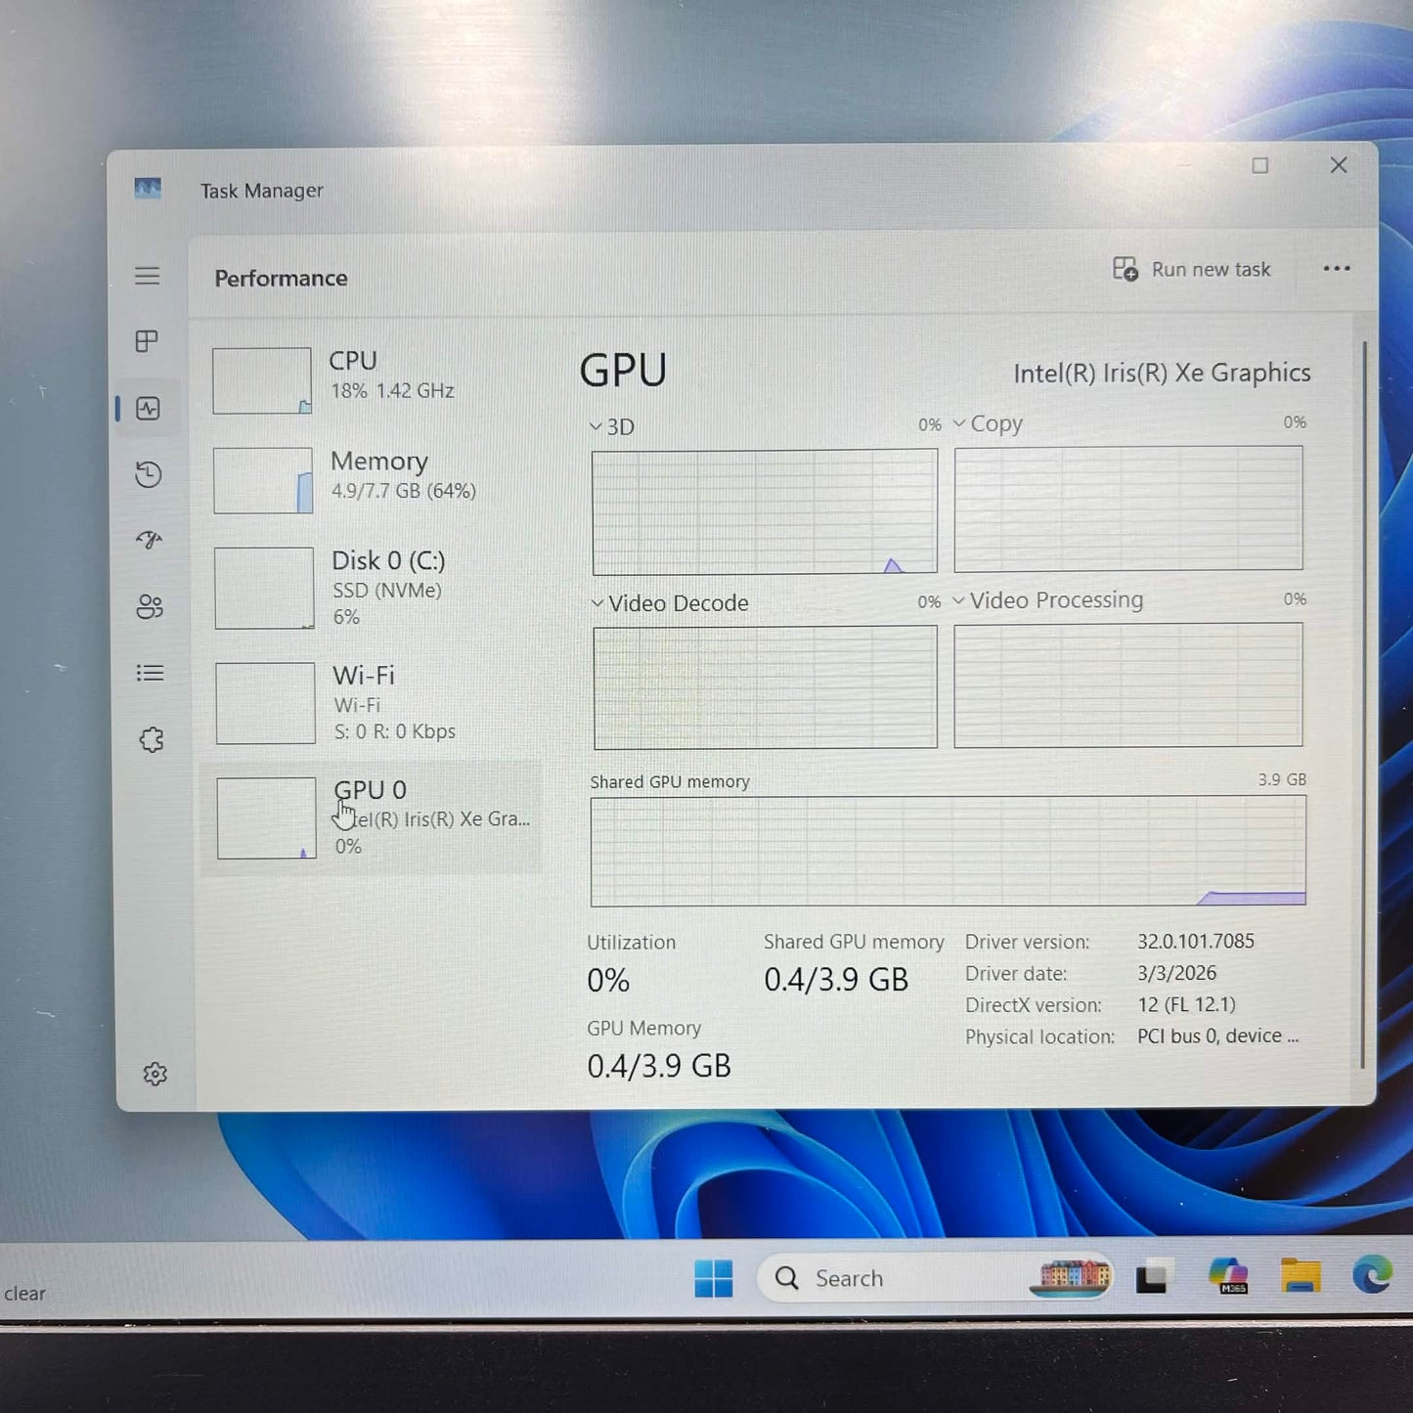
Task: Click the 'PCI bus 0, device ...' location text
Action: (1218, 1036)
